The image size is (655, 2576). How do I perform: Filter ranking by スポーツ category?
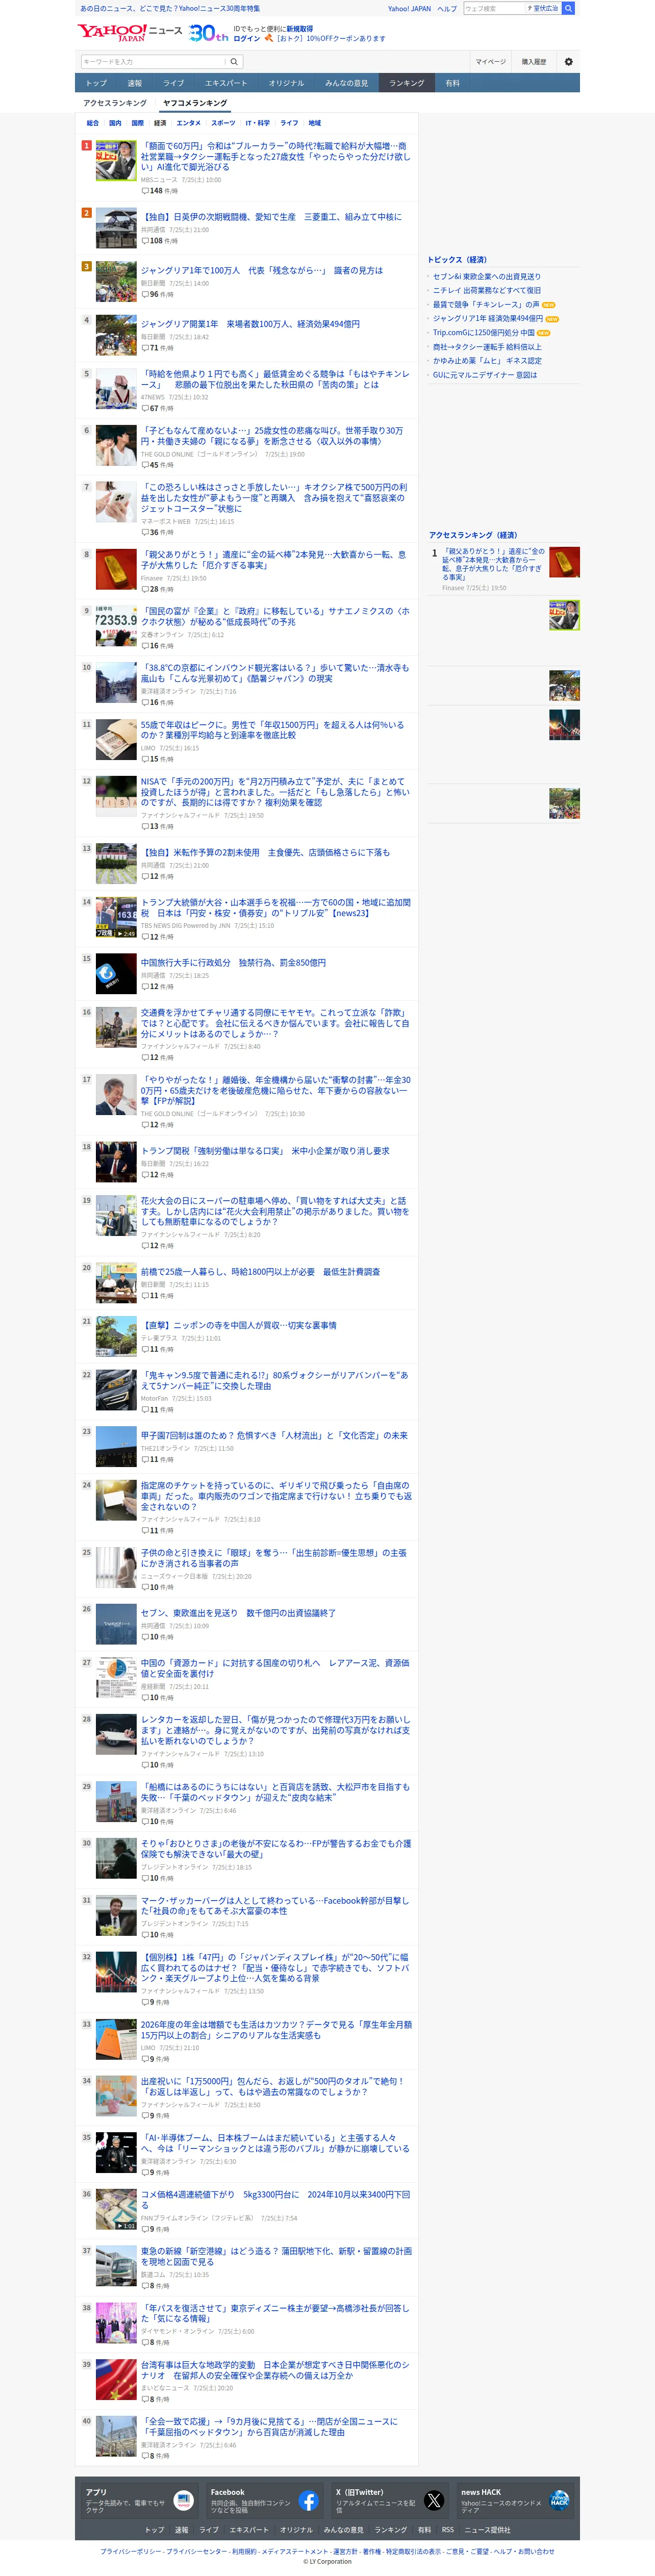pos(223,123)
